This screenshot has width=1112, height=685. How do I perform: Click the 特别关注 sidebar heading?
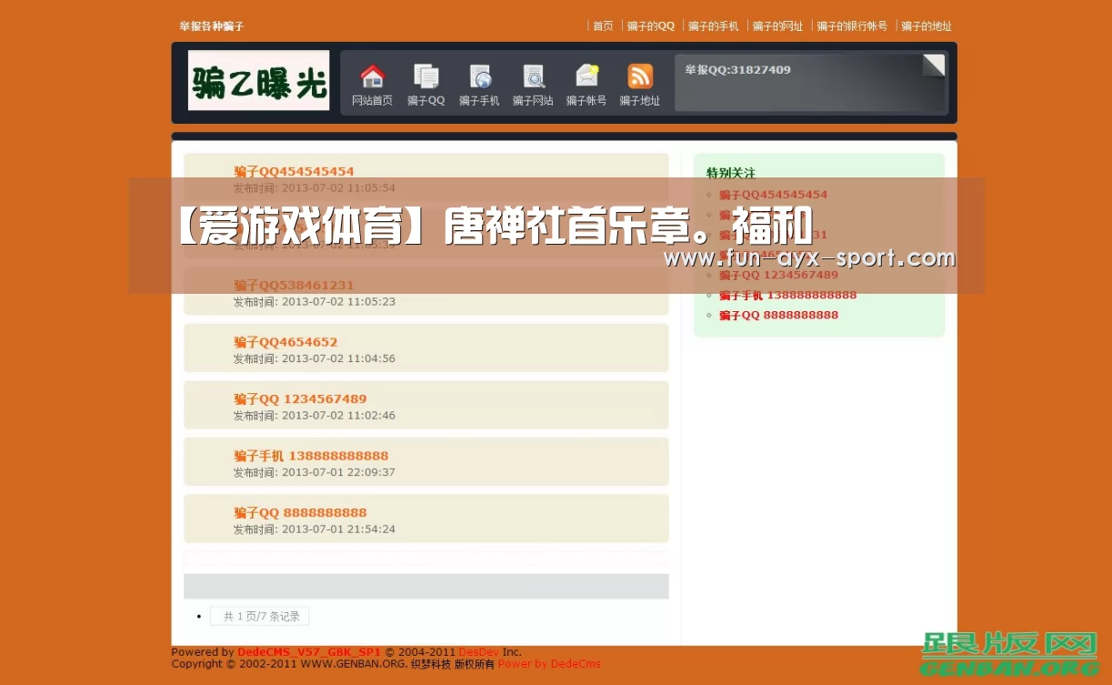tap(731, 173)
